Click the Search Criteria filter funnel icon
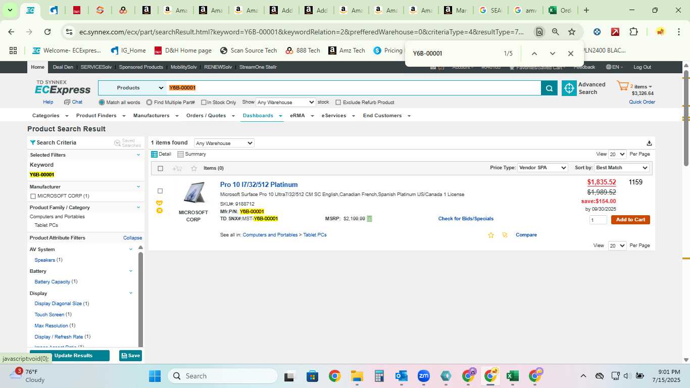Viewport: 690px width, 388px height. click(33, 142)
